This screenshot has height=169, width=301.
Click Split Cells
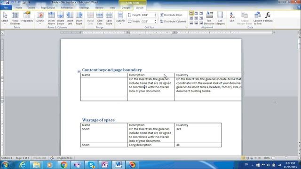[100, 18]
